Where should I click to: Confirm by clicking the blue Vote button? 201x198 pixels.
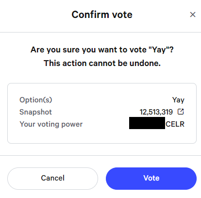pos(151,178)
